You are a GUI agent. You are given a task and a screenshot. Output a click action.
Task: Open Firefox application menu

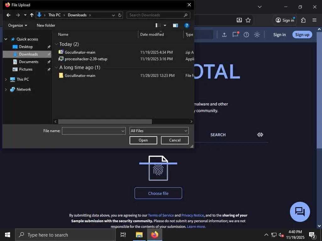pyautogui.click(x=314, y=20)
